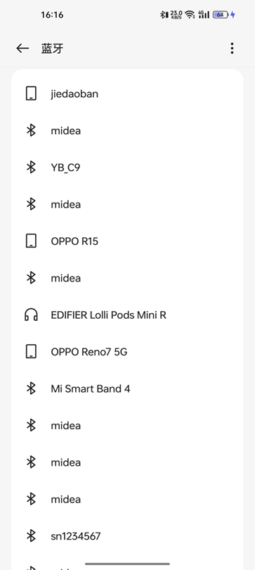Pair with OPPO Reno7 5G
Screen dimensions: 255x570
coord(127,352)
